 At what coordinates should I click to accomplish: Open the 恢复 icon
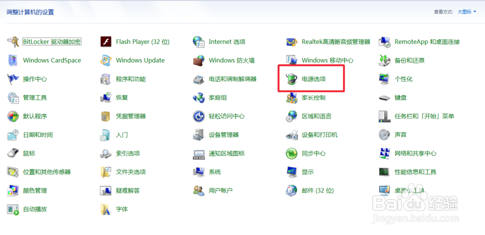click(106, 98)
